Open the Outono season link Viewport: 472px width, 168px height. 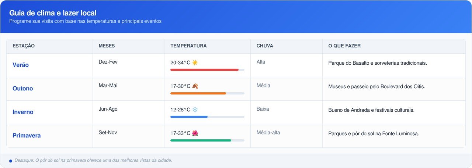[23, 89]
